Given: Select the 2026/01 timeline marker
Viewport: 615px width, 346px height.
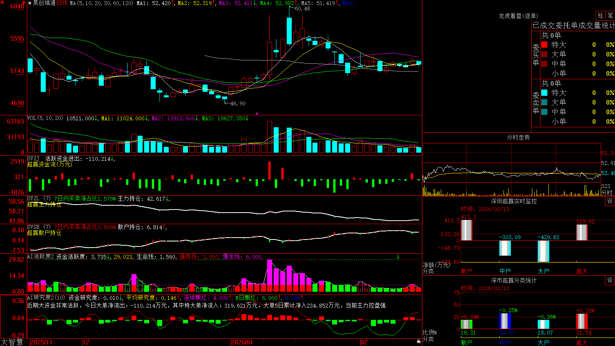Looking at the screenshot, I should (x=242, y=342).
